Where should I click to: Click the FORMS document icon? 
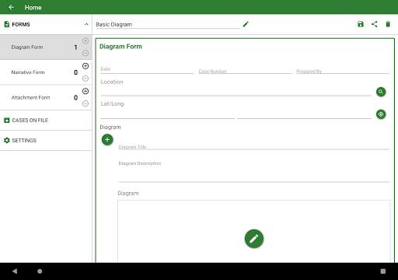coord(7,24)
